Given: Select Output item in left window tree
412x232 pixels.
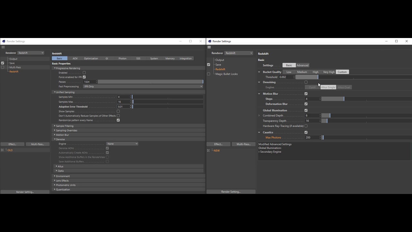Looking at the screenshot, I should coord(13,59).
